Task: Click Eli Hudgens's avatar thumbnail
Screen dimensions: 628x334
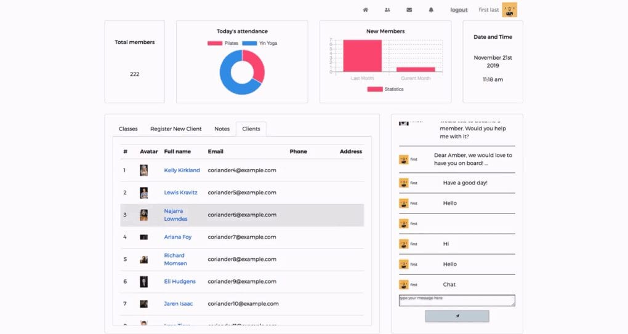Action: click(144, 282)
